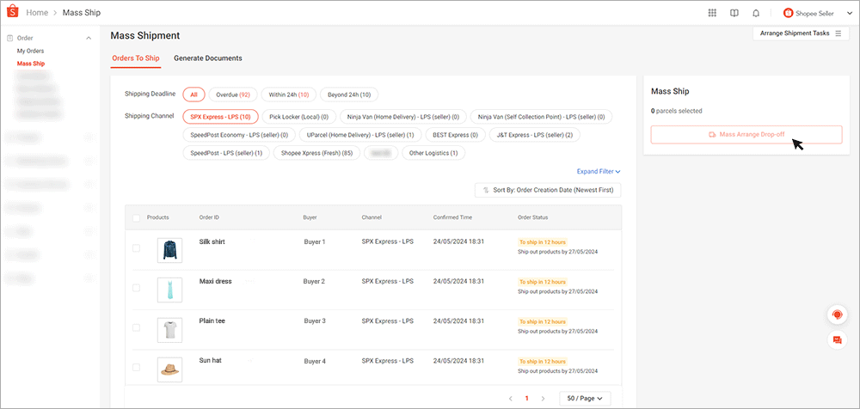Click the Shopee Seller avatar icon
The width and height of the screenshot is (860, 409).
[x=788, y=13]
